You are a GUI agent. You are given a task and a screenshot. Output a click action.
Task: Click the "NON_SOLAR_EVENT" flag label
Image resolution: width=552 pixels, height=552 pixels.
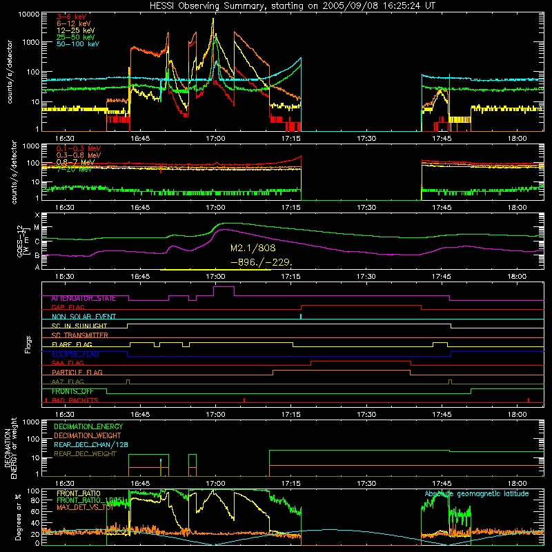(83, 317)
